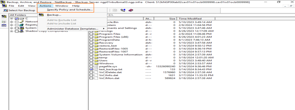Click the top backup icon in left sidebar
The width and height of the screenshot is (295, 110).
pos(4,17)
